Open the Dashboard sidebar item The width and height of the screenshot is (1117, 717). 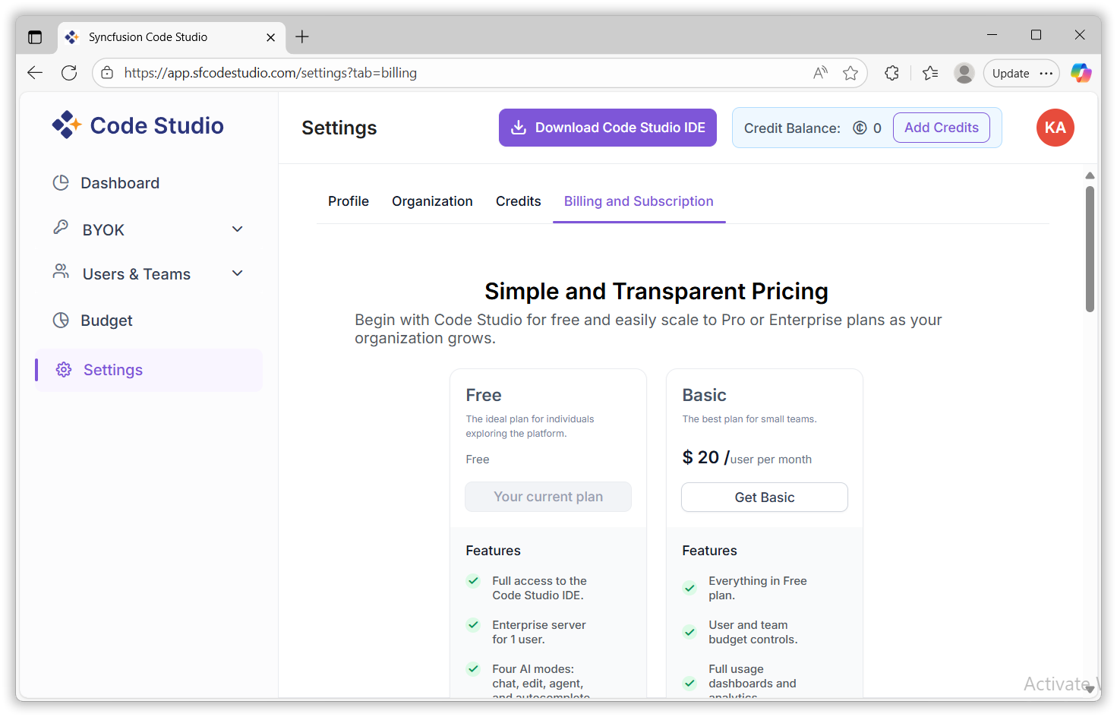pyautogui.click(x=119, y=183)
